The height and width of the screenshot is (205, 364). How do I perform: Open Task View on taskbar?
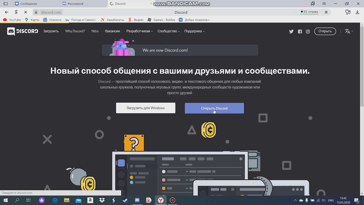coord(28,200)
